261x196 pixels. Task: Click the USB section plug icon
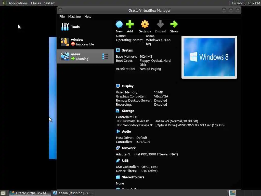[x=118, y=160]
